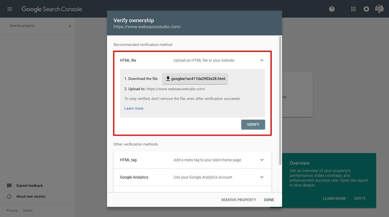Click 'Other verification methods' heading
The height and width of the screenshot is (217, 389).
point(136,144)
